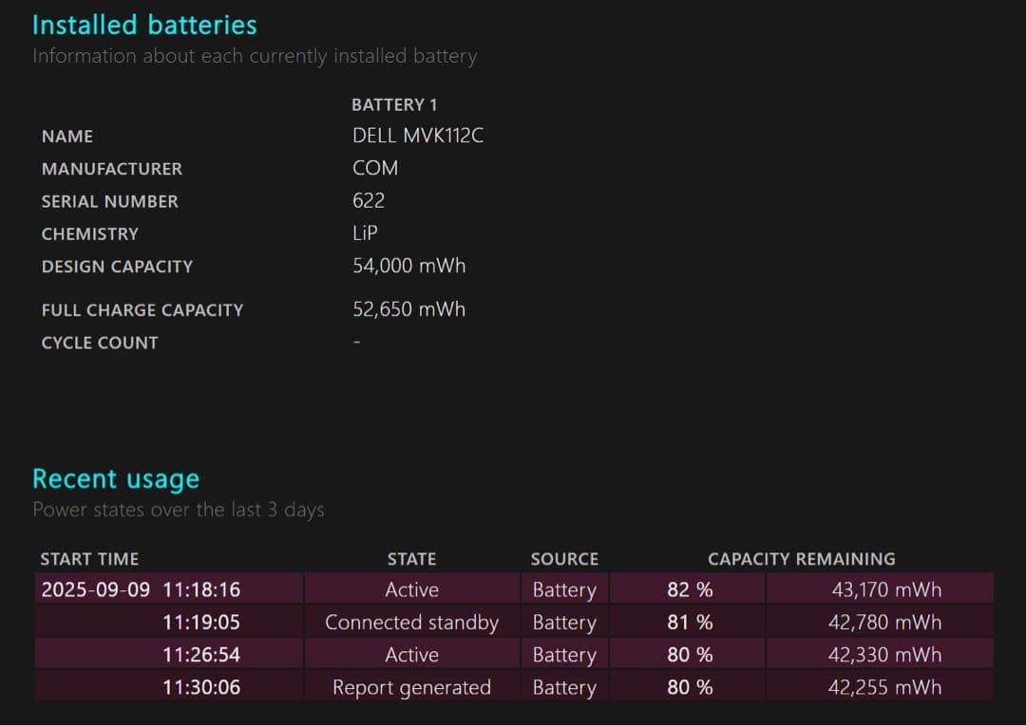This screenshot has width=1026, height=726.
Task: Select the CAPACITY REMAINING column header
Action: coord(801,559)
